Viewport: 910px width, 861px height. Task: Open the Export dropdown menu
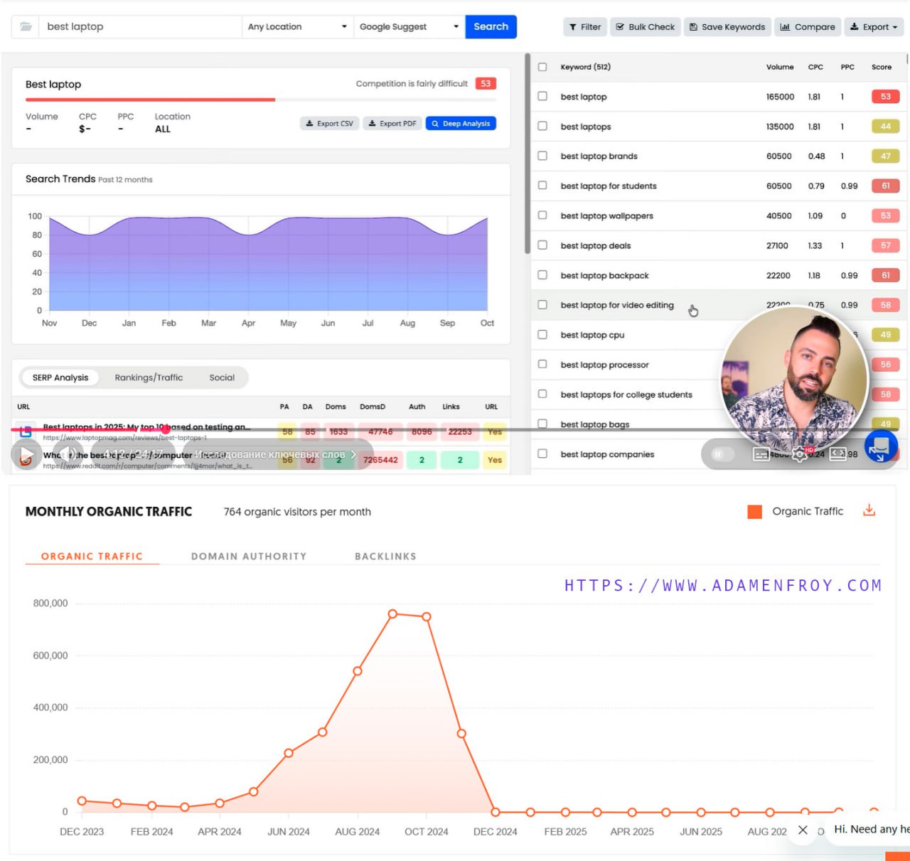[x=874, y=27]
